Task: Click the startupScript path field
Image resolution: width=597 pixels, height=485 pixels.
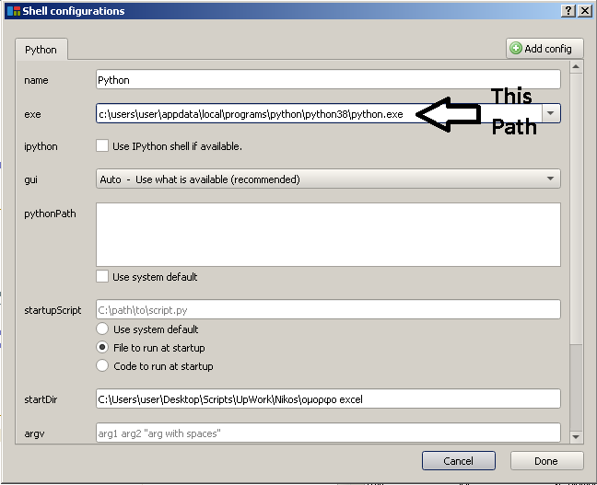Action: (328, 309)
